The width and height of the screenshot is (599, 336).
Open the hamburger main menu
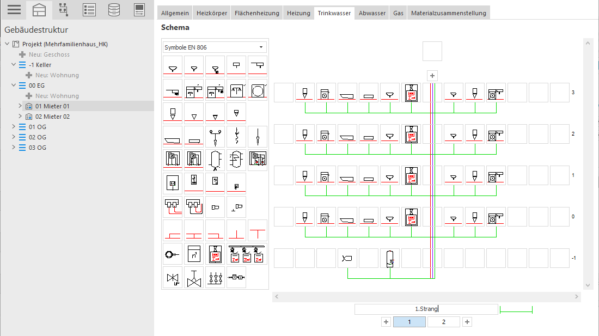14,10
